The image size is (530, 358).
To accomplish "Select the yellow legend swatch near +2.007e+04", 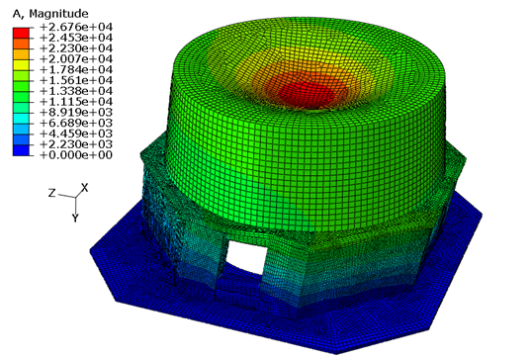I will click(x=21, y=65).
